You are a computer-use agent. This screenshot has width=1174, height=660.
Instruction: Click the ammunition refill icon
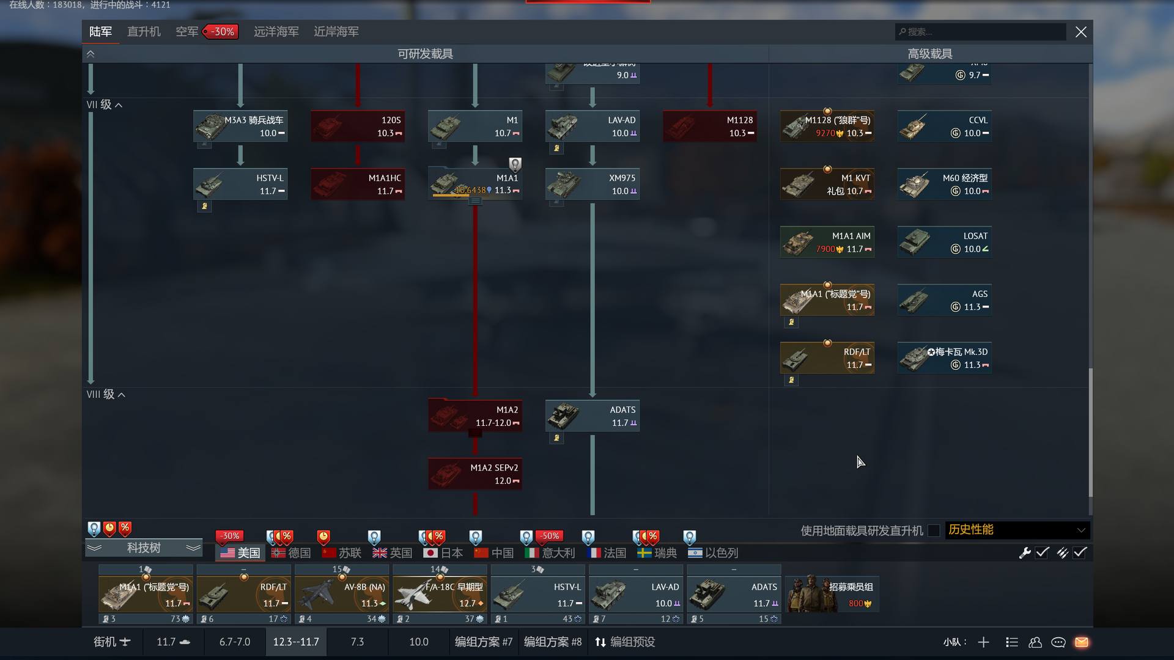pyautogui.click(x=1063, y=552)
